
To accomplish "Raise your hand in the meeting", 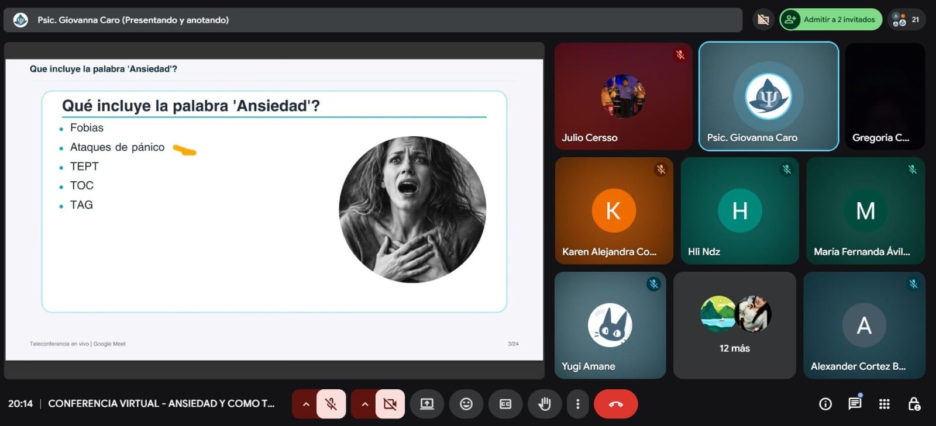I will 545,404.
